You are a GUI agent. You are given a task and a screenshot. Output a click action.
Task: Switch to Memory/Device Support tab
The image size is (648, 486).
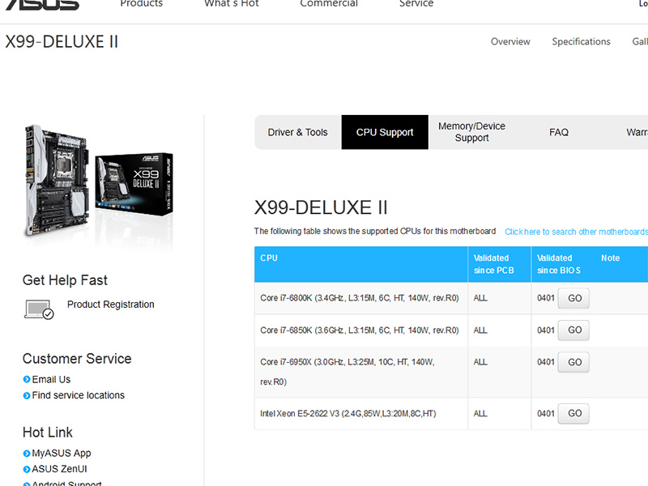coord(471,132)
